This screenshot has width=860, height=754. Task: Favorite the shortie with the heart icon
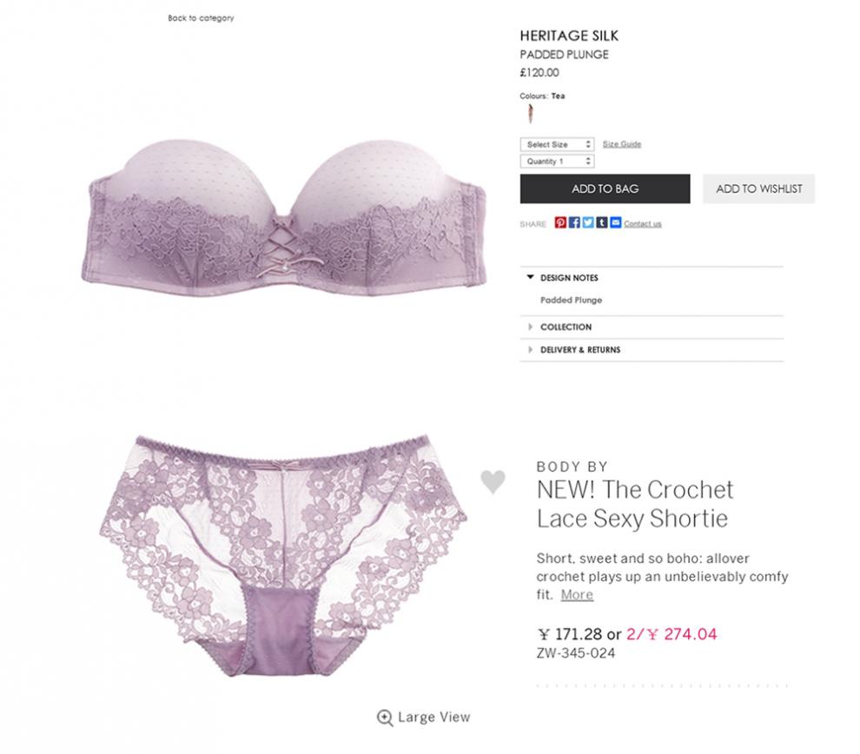493,482
